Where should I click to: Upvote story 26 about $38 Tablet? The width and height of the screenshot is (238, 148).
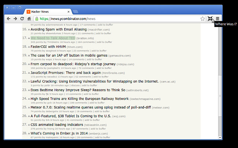click(29, 116)
